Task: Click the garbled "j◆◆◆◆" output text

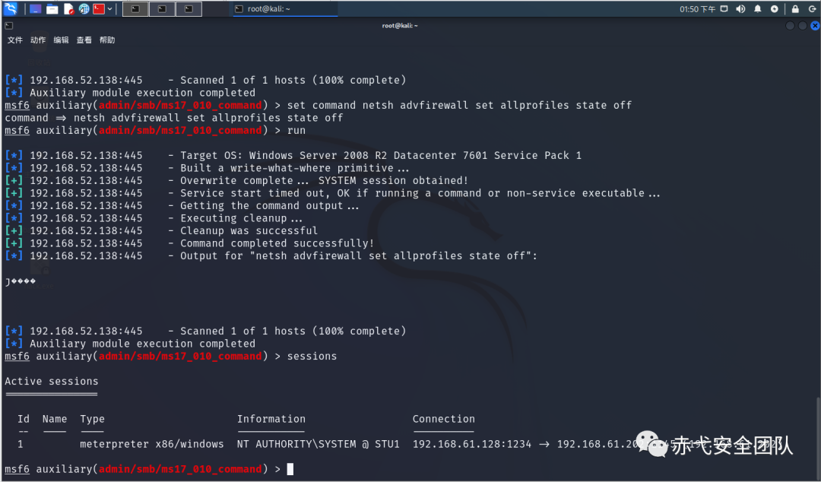Action: [21, 281]
